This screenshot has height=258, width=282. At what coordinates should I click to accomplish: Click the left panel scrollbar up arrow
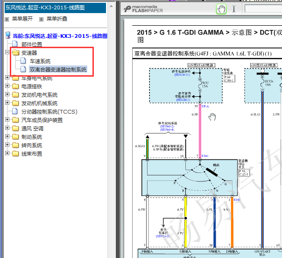(111, 6)
